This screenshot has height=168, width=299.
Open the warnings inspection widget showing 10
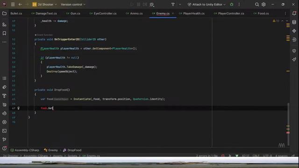pyautogui.click(x=276, y=21)
